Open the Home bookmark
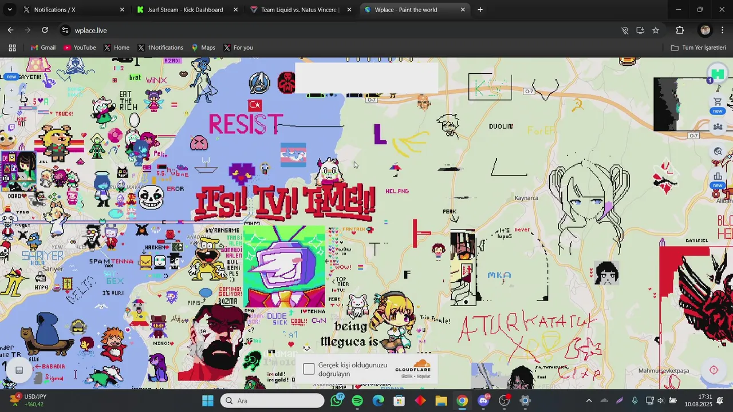Screen dimensions: 733x412 [x=116, y=47]
